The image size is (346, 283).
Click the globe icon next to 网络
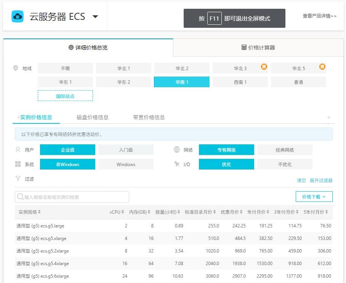coord(177,150)
